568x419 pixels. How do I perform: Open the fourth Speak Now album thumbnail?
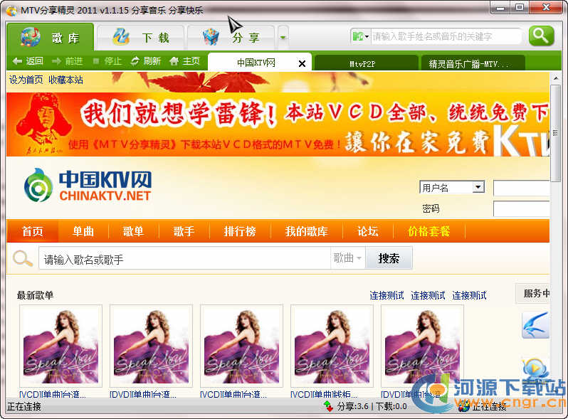[x=332, y=346]
